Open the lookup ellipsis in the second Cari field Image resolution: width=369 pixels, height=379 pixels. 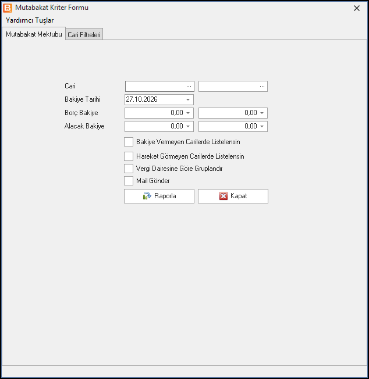coord(262,86)
